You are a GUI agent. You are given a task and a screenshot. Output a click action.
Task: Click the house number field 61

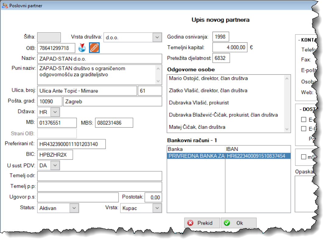(150, 91)
